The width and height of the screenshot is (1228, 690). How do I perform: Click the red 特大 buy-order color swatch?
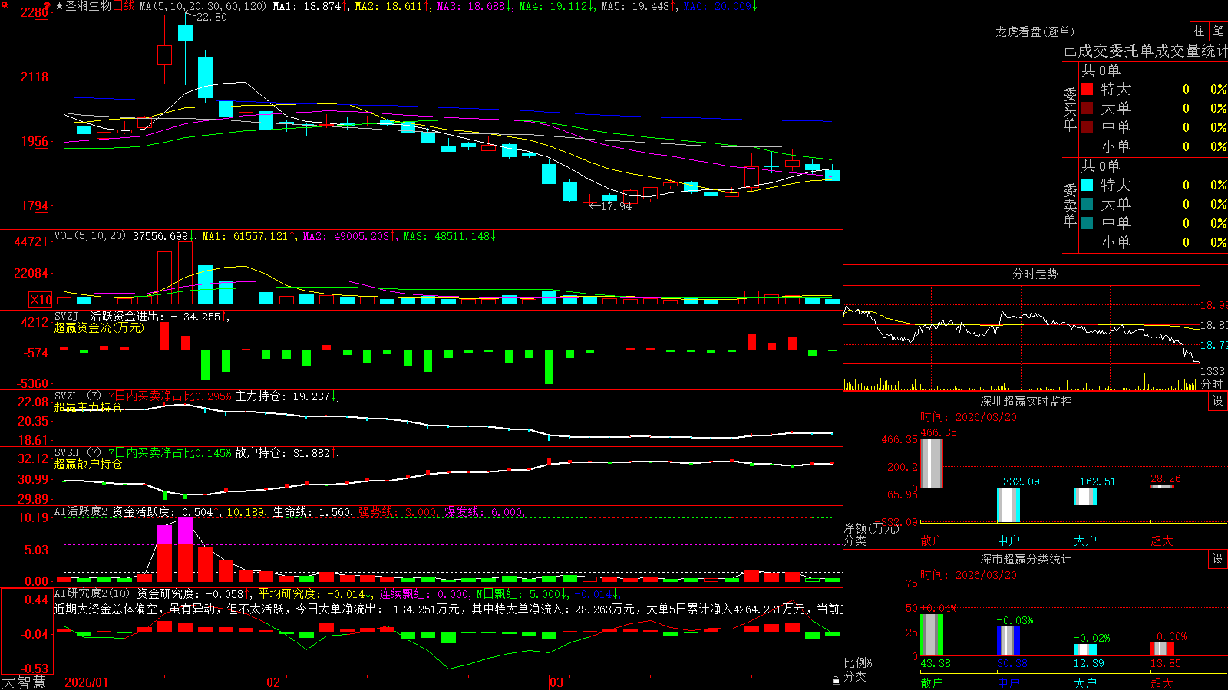point(1087,89)
